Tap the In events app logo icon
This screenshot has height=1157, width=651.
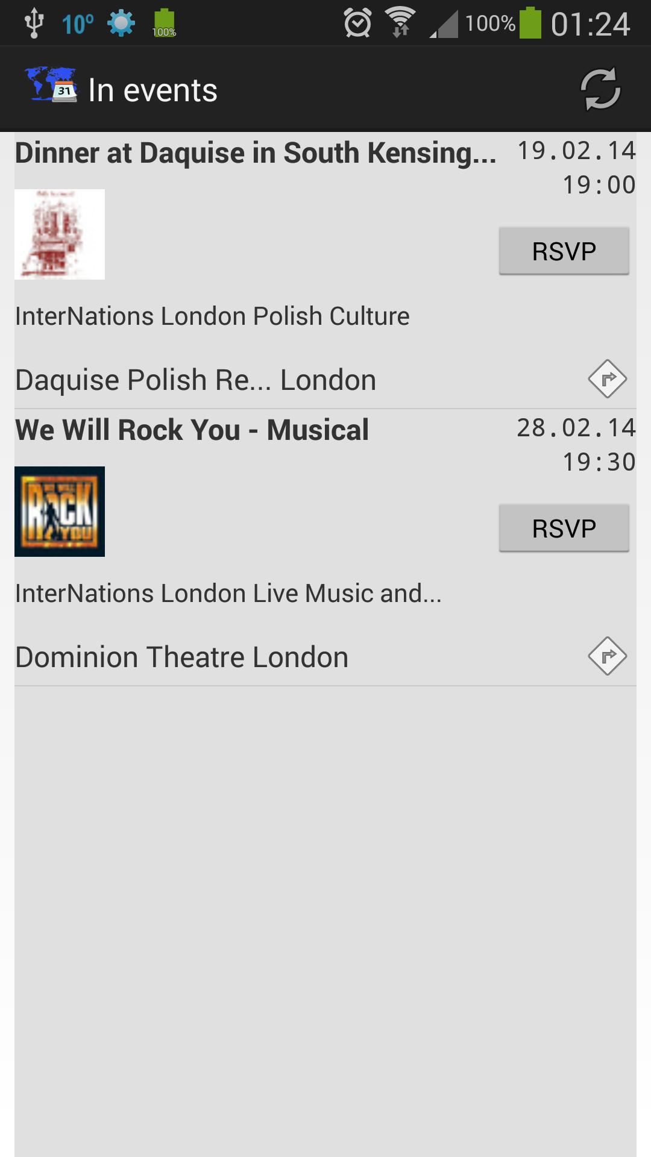tap(51, 85)
